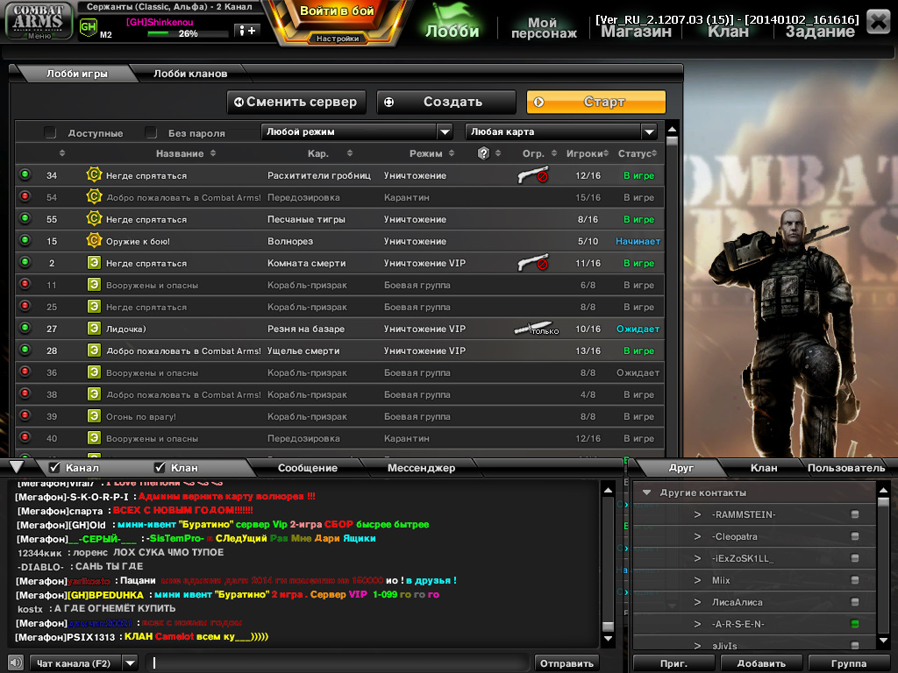The height and width of the screenshot is (673, 898).
Task: Open chat channel selector dropdown arrow
Action: point(131,663)
